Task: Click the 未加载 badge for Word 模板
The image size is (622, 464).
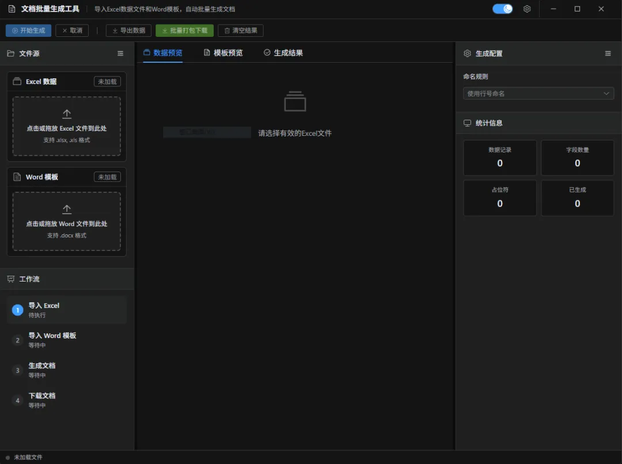Action: point(107,177)
